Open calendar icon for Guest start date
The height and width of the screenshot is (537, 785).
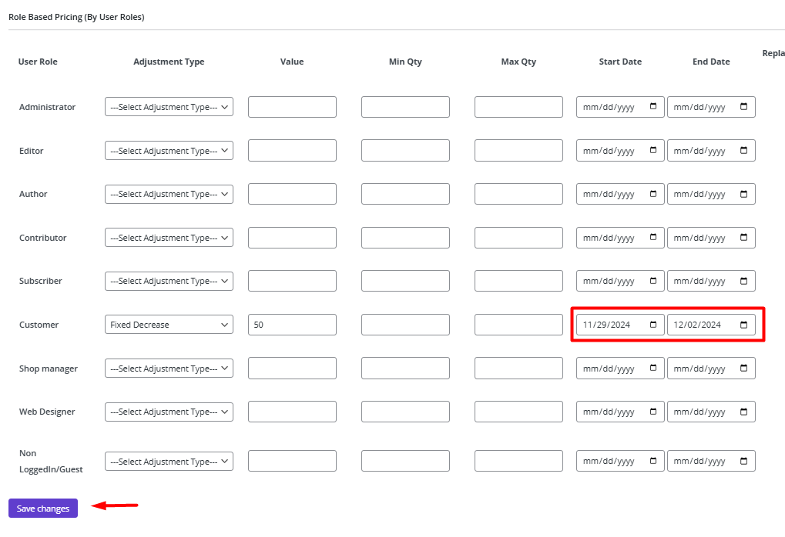pyautogui.click(x=653, y=461)
